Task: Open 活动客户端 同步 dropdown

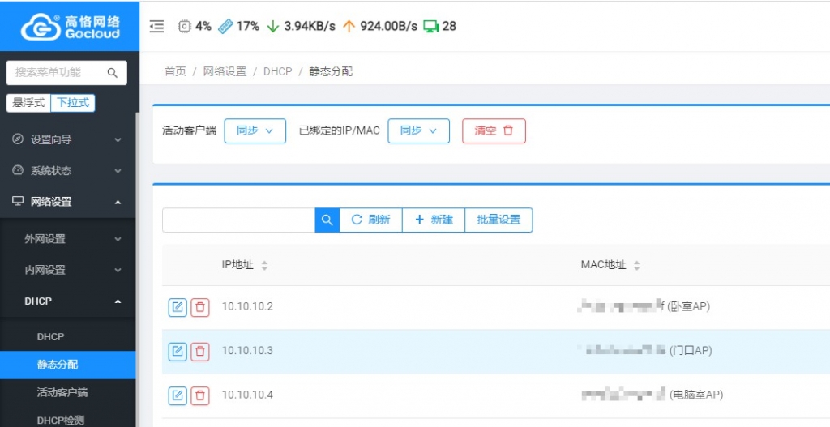Action: (x=255, y=130)
